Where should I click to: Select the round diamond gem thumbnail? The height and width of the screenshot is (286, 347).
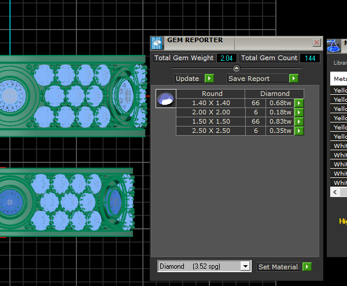click(166, 99)
